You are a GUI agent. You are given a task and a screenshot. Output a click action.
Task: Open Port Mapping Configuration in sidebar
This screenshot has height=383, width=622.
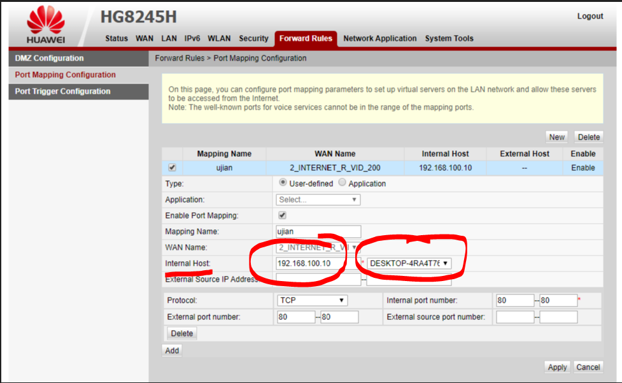click(78, 75)
